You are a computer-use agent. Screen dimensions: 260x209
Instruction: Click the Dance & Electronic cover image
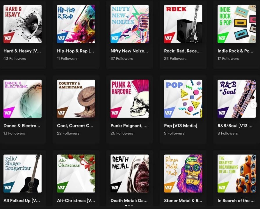tap(22, 99)
